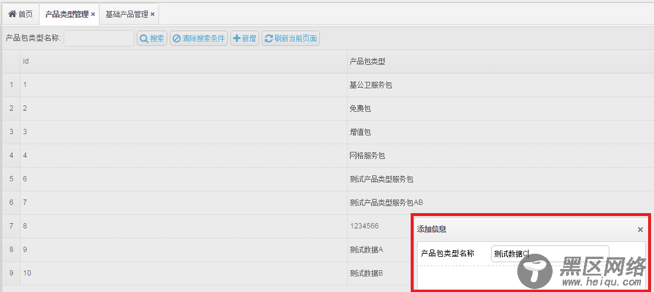654x292 pixels.
Task: Select the row 网格服务包
Action: 327,156
